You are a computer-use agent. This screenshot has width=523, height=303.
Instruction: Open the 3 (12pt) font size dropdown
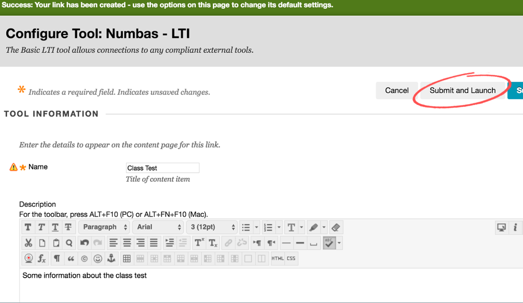click(x=213, y=227)
